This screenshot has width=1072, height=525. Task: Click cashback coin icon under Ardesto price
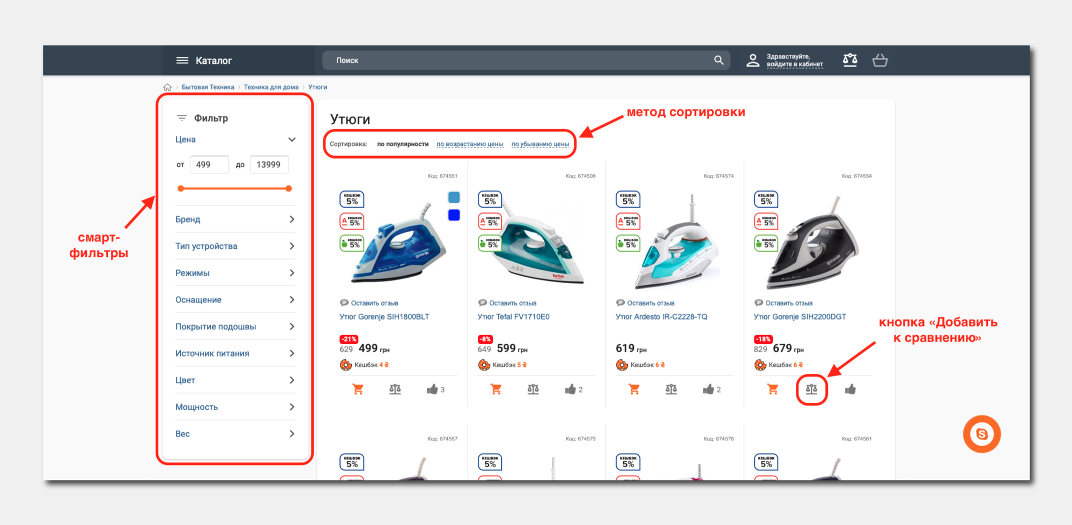point(622,365)
